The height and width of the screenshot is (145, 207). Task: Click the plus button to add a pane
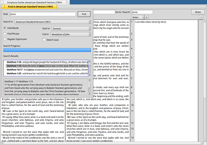click(201, 17)
